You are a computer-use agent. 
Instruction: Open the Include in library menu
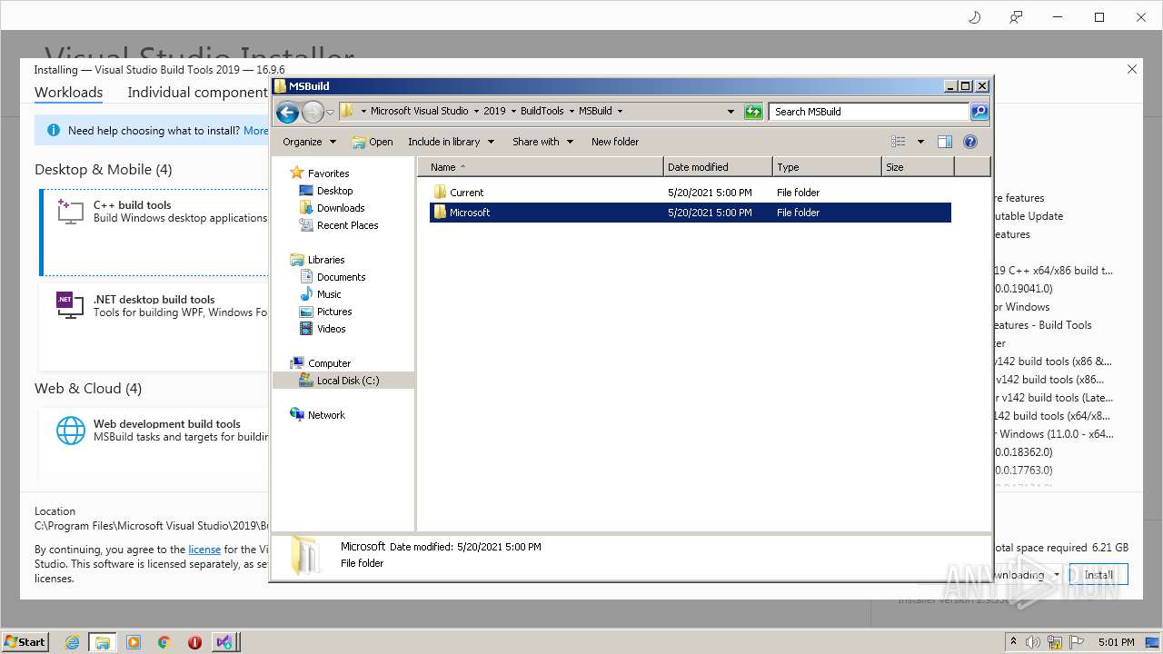click(451, 142)
